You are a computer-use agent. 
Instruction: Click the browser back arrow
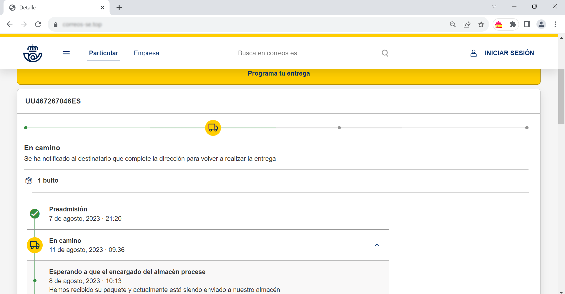coord(10,24)
